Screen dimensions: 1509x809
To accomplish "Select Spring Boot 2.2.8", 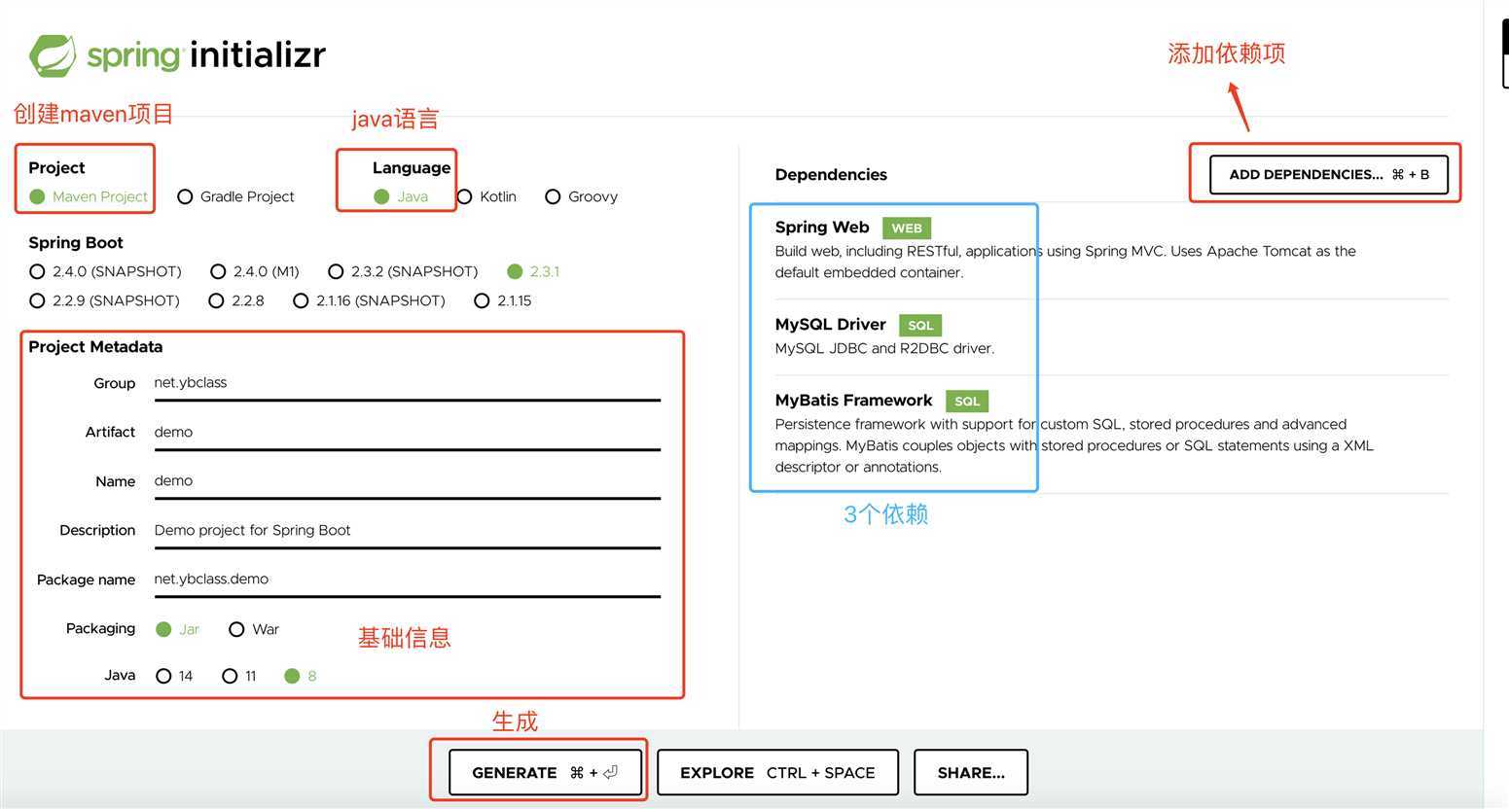I will 236,300.
